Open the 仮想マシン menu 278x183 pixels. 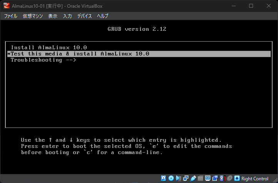pos(33,16)
